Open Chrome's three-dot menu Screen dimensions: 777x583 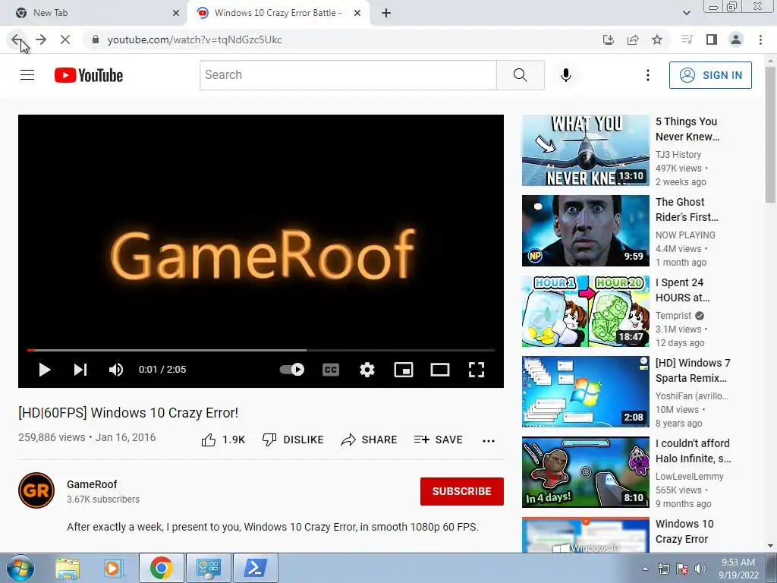[760, 39]
